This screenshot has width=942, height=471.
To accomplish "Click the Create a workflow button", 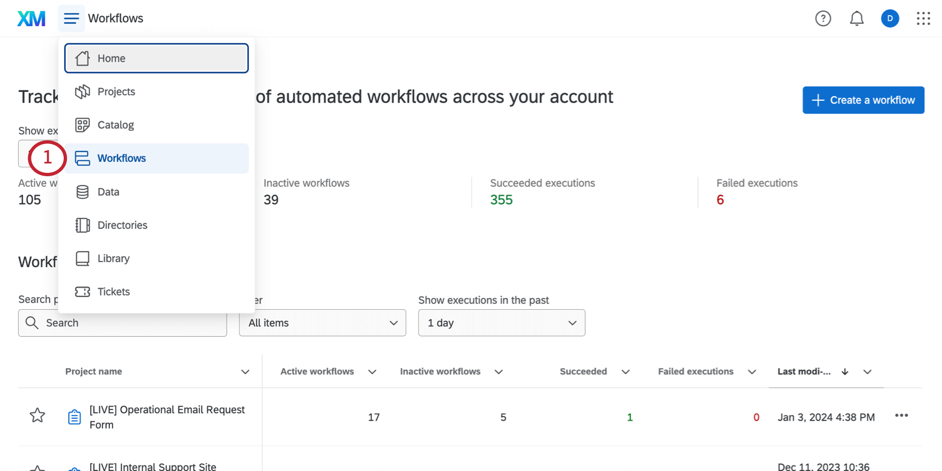I will (x=863, y=100).
